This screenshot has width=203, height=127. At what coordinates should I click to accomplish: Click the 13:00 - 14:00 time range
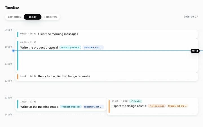click(x=120, y=101)
